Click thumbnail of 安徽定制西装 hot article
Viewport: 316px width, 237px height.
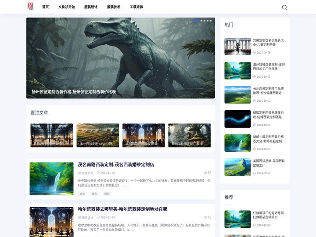237,47
